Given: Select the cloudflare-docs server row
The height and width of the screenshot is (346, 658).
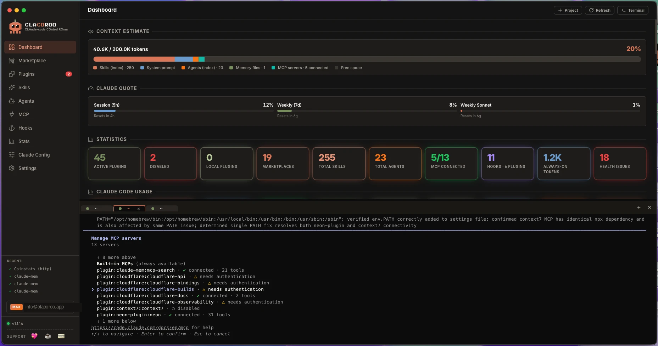Looking at the screenshot, I should coord(176,296).
